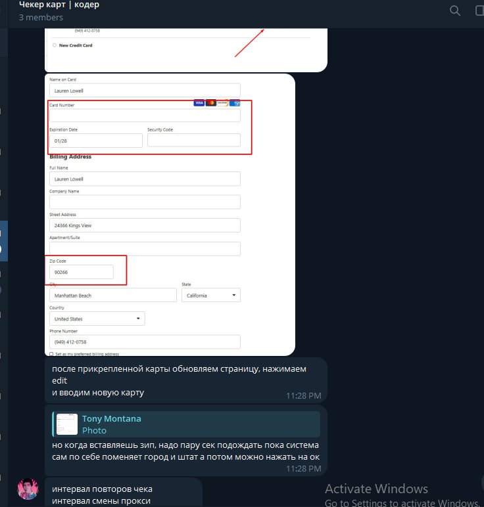Click the 3 members subtitle
The image size is (484, 507).
[41, 18]
